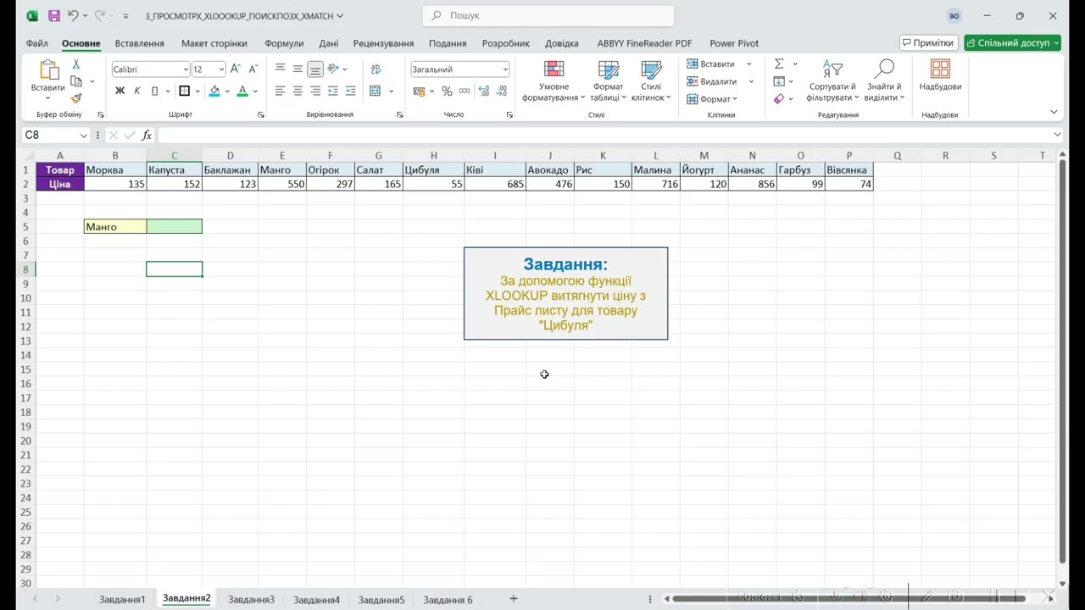Toggle Center horizontal alignment

tap(298, 91)
